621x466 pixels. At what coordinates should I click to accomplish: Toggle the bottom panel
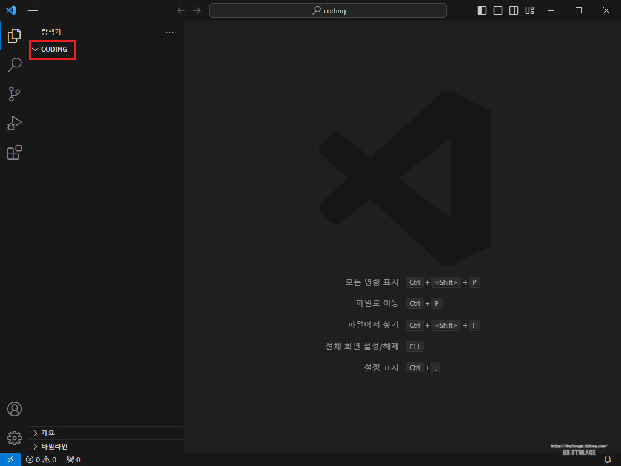(498, 10)
